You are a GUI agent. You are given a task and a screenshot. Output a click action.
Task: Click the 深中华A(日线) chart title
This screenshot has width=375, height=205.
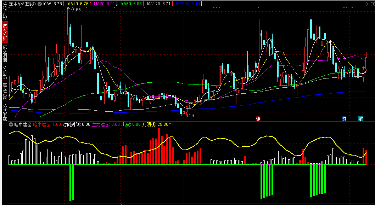[x=22, y=4]
